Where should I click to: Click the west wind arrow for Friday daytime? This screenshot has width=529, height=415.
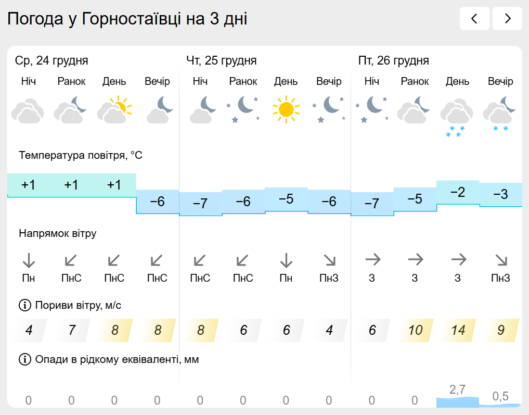tap(458, 259)
